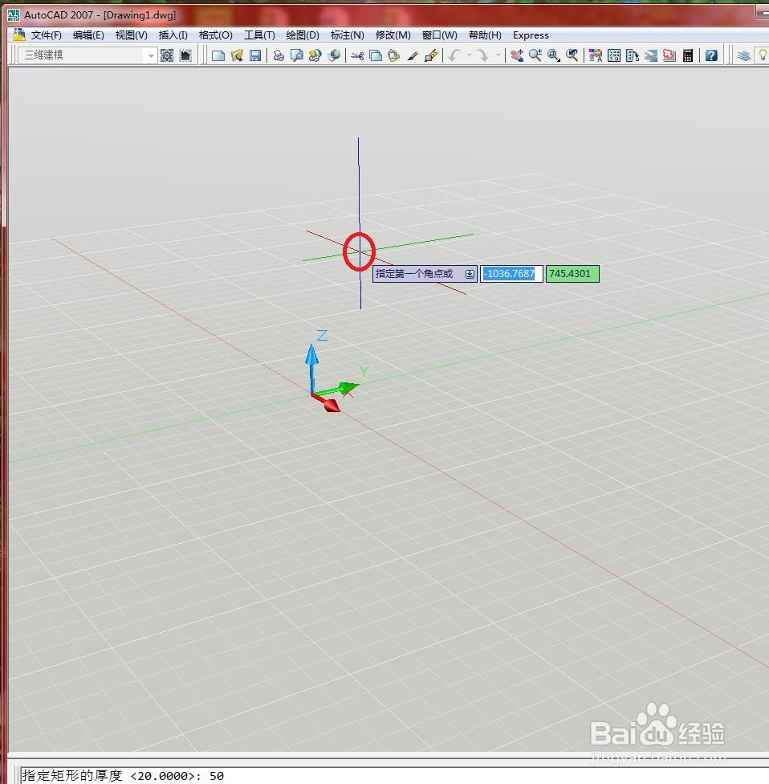
Task: Click the Open file folder icon
Action: point(237,55)
